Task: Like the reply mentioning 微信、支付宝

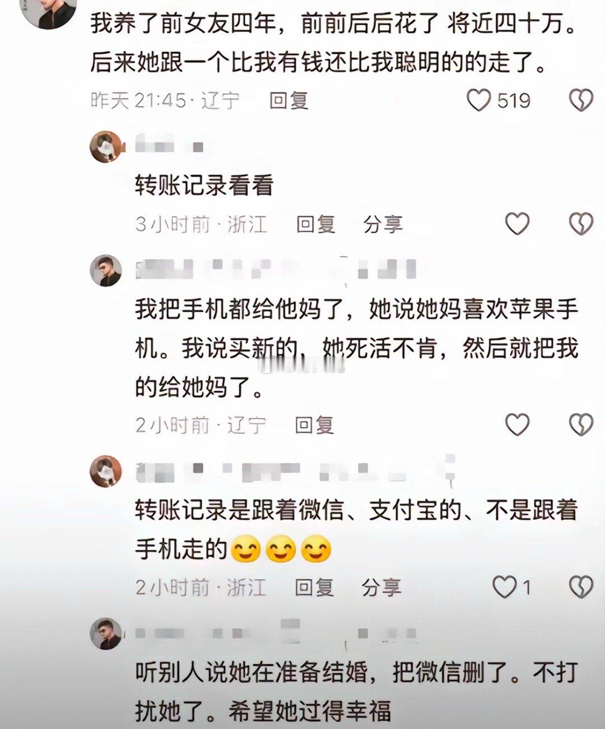Action: click(x=504, y=587)
